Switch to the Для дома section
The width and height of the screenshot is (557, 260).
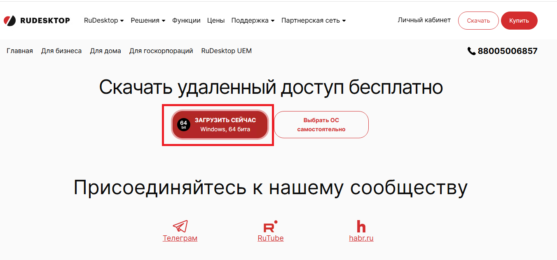[x=105, y=51]
